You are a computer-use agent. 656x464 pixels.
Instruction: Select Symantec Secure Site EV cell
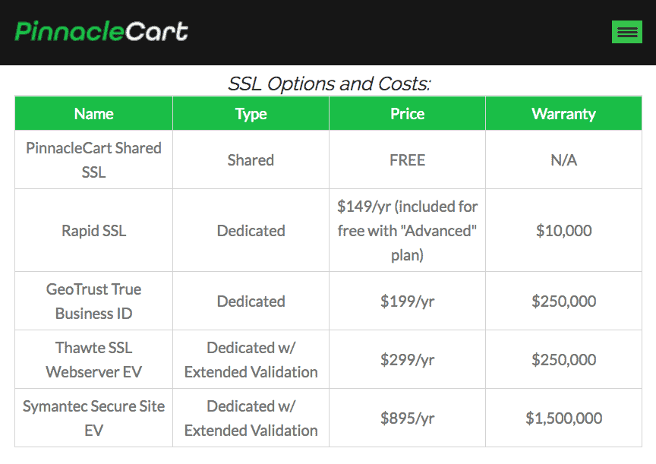click(x=93, y=418)
